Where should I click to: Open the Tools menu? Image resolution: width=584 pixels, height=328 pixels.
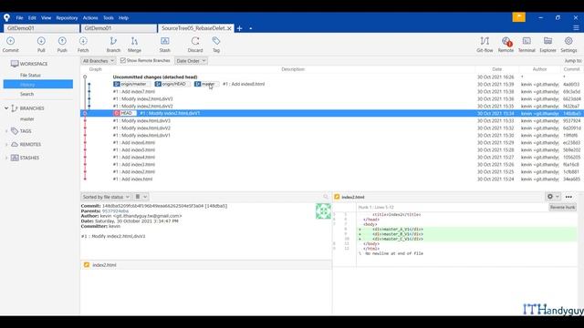tap(109, 18)
